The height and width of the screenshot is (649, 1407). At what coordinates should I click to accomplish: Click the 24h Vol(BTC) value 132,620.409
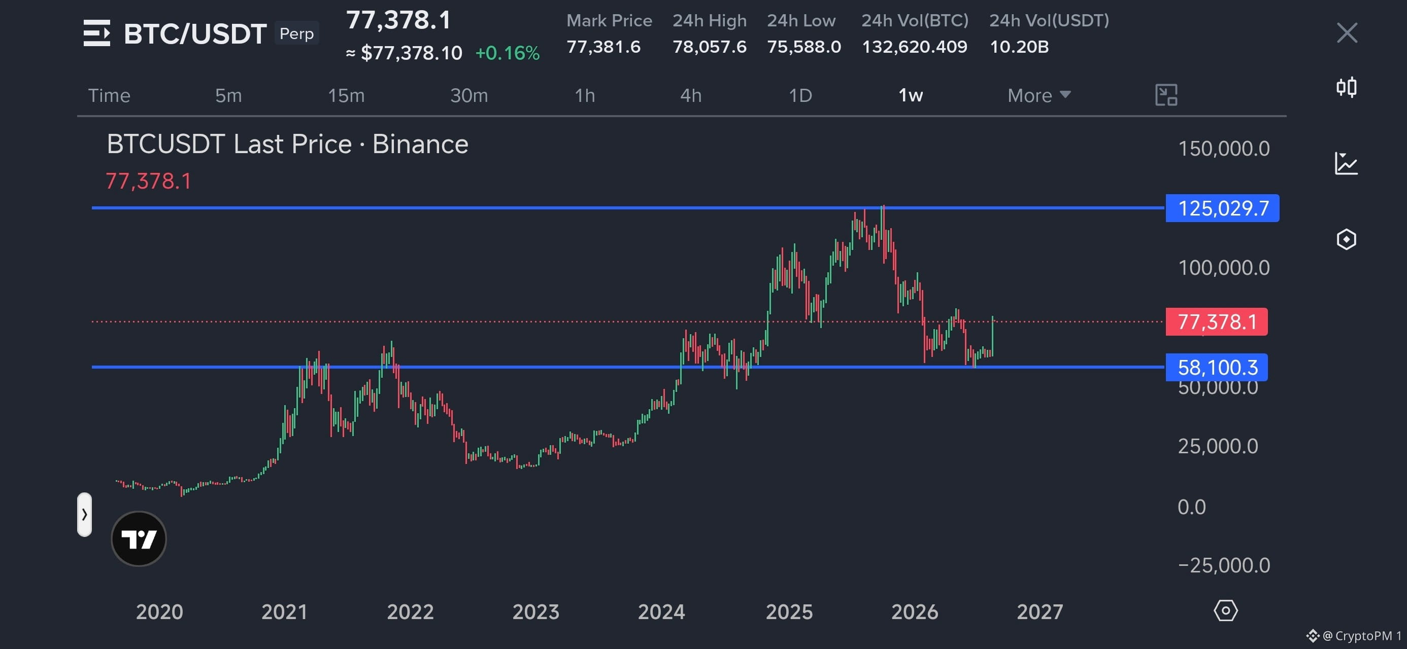coord(914,47)
